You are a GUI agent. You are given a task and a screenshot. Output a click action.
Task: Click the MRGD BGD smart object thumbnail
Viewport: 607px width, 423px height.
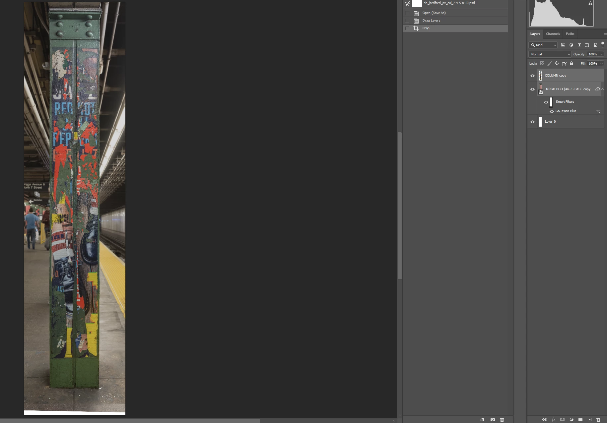pos(541,89)
